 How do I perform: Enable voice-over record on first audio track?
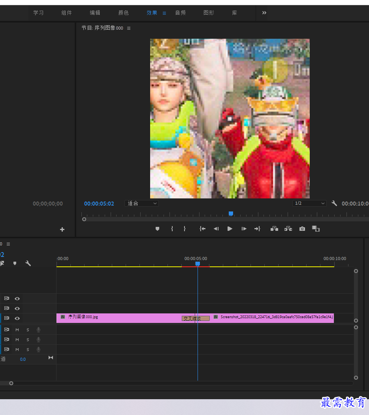(39, 330)
